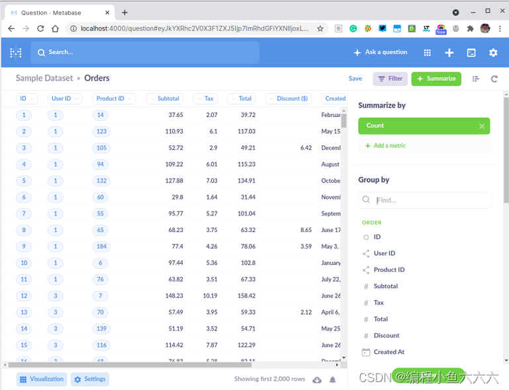Open the chart Settings

point(90,379)
